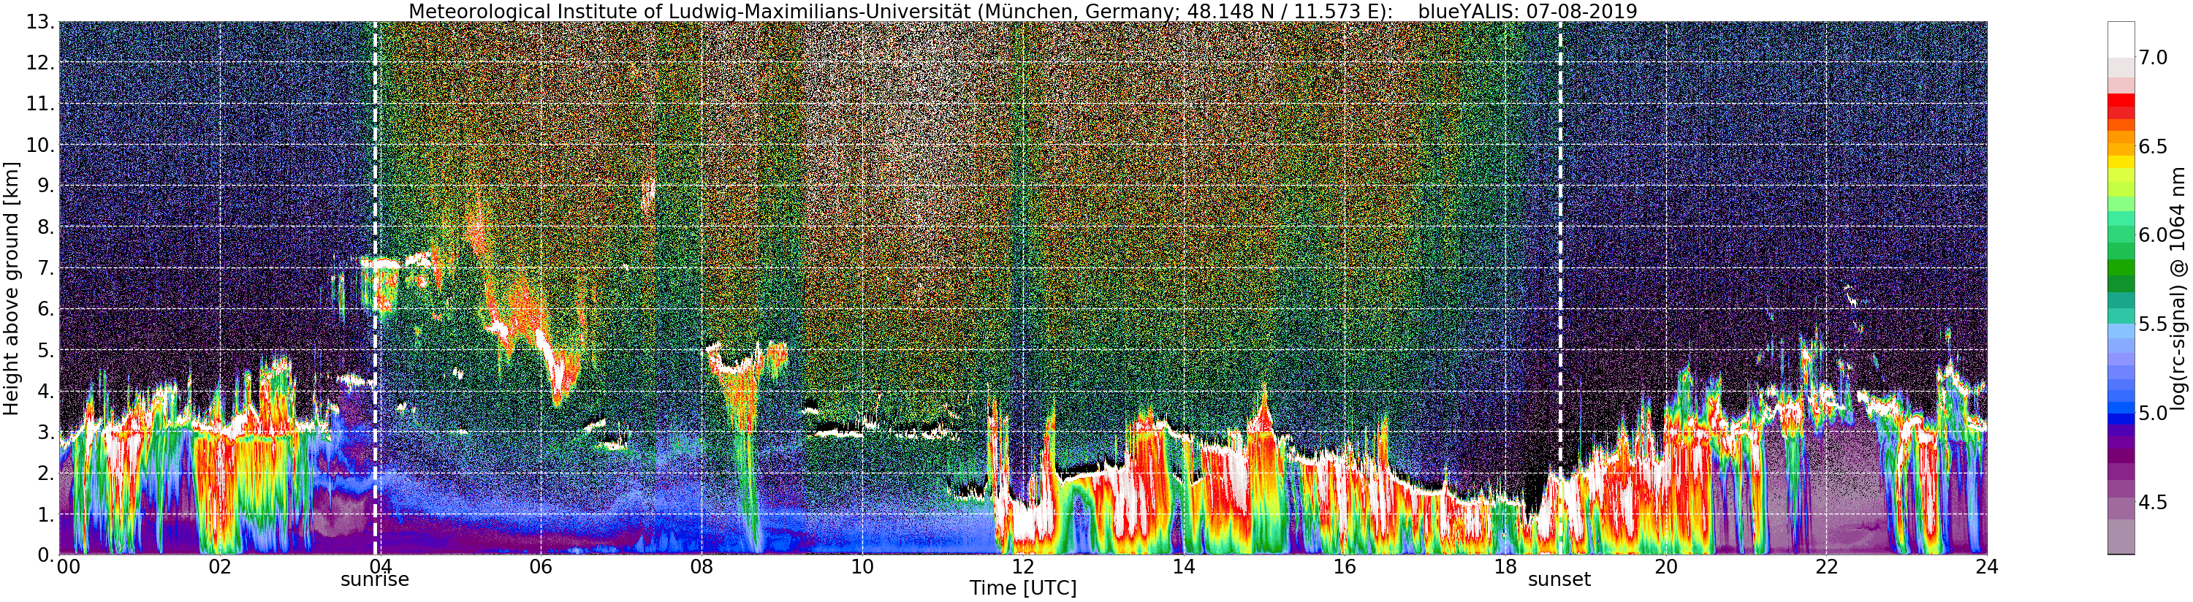
Task: Click the yellow segment of the colorbar
Action: pyautogui.click(x=2121, y=161)
